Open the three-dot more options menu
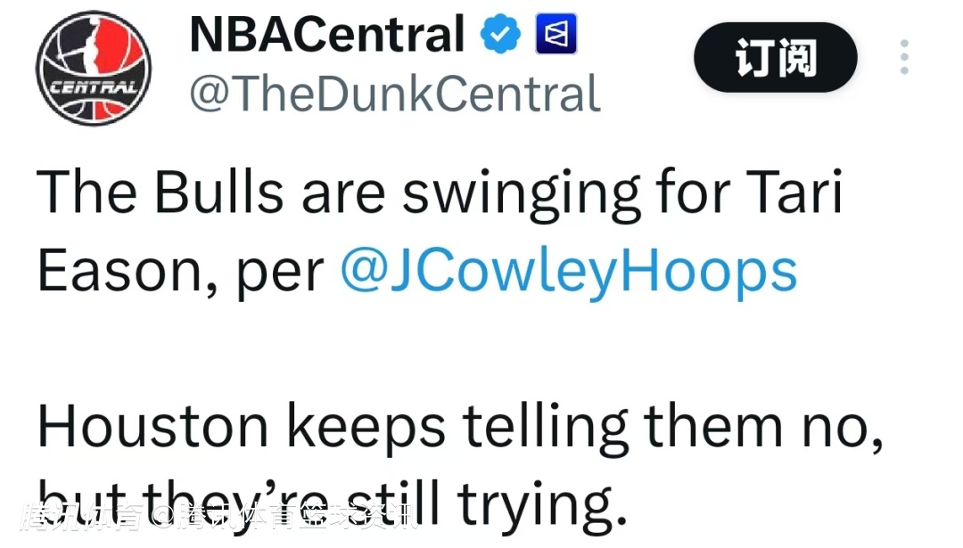Viewport: 963px width, 548px height. coord(904,58)
